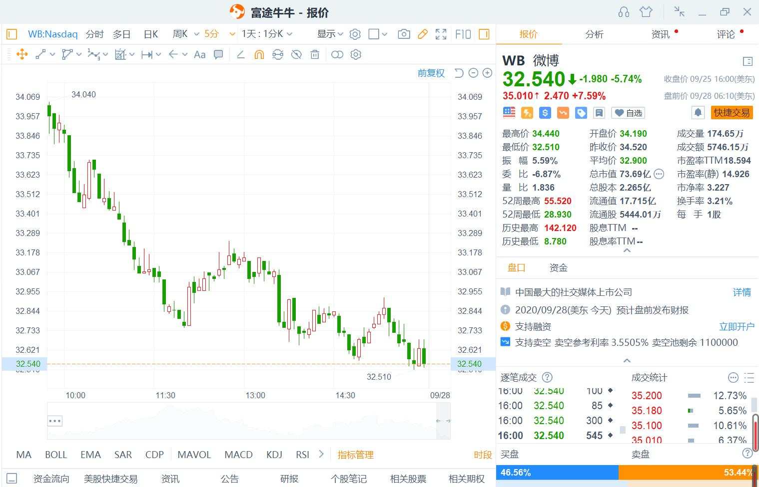Click the blue dollar sign icon
Viewport: 759px width, 487px height.
[x=545, y=113]
